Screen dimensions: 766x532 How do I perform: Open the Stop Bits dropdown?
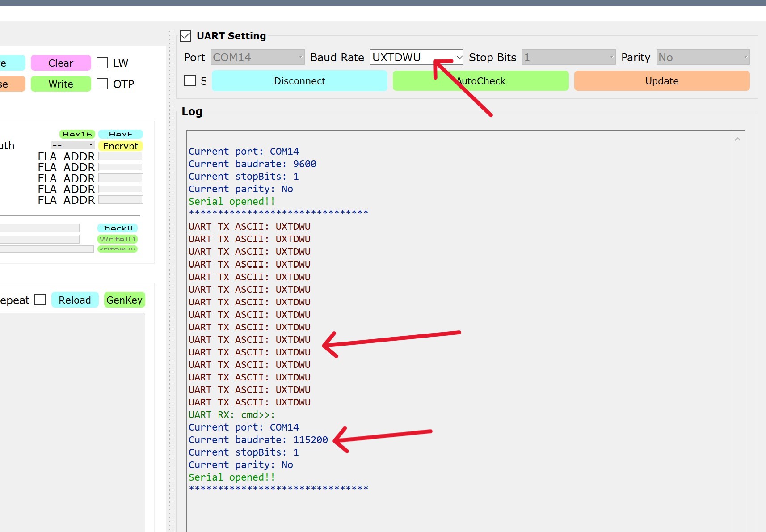[568, 57]
